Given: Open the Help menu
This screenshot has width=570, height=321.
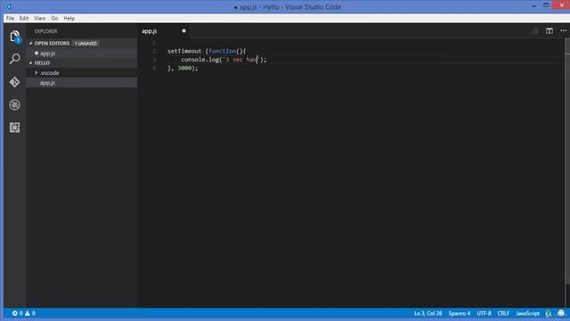Looking at the screenshot, I should coord(69,18).
